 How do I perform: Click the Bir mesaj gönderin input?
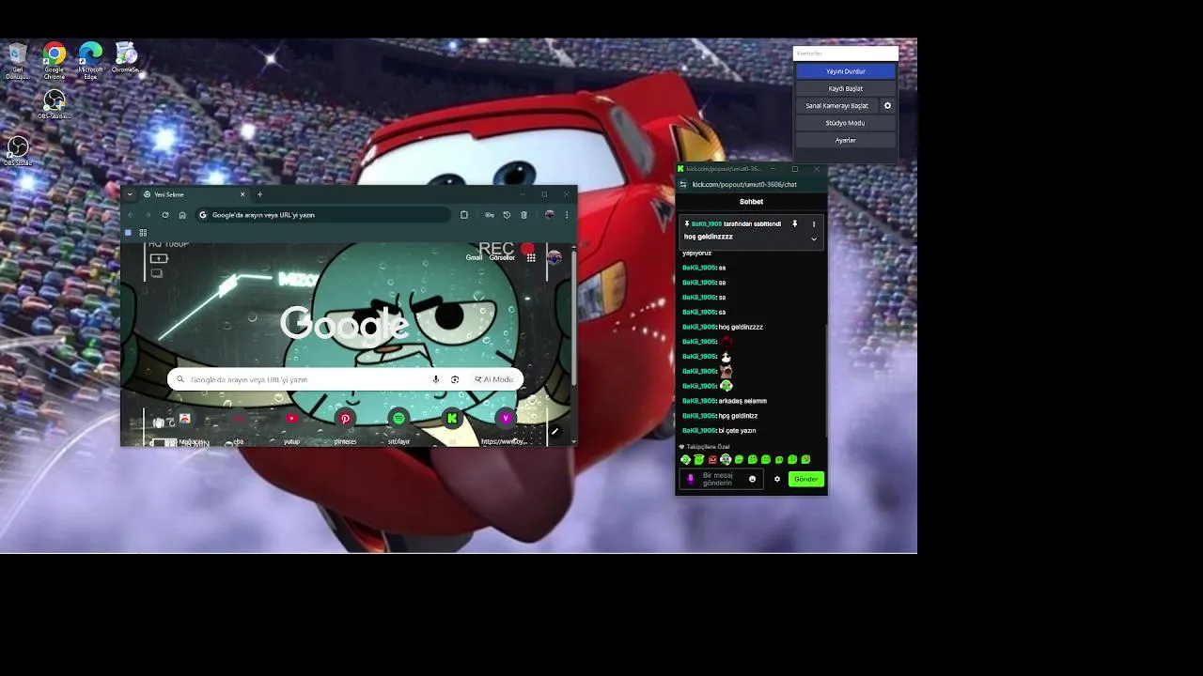click(722, 479)
